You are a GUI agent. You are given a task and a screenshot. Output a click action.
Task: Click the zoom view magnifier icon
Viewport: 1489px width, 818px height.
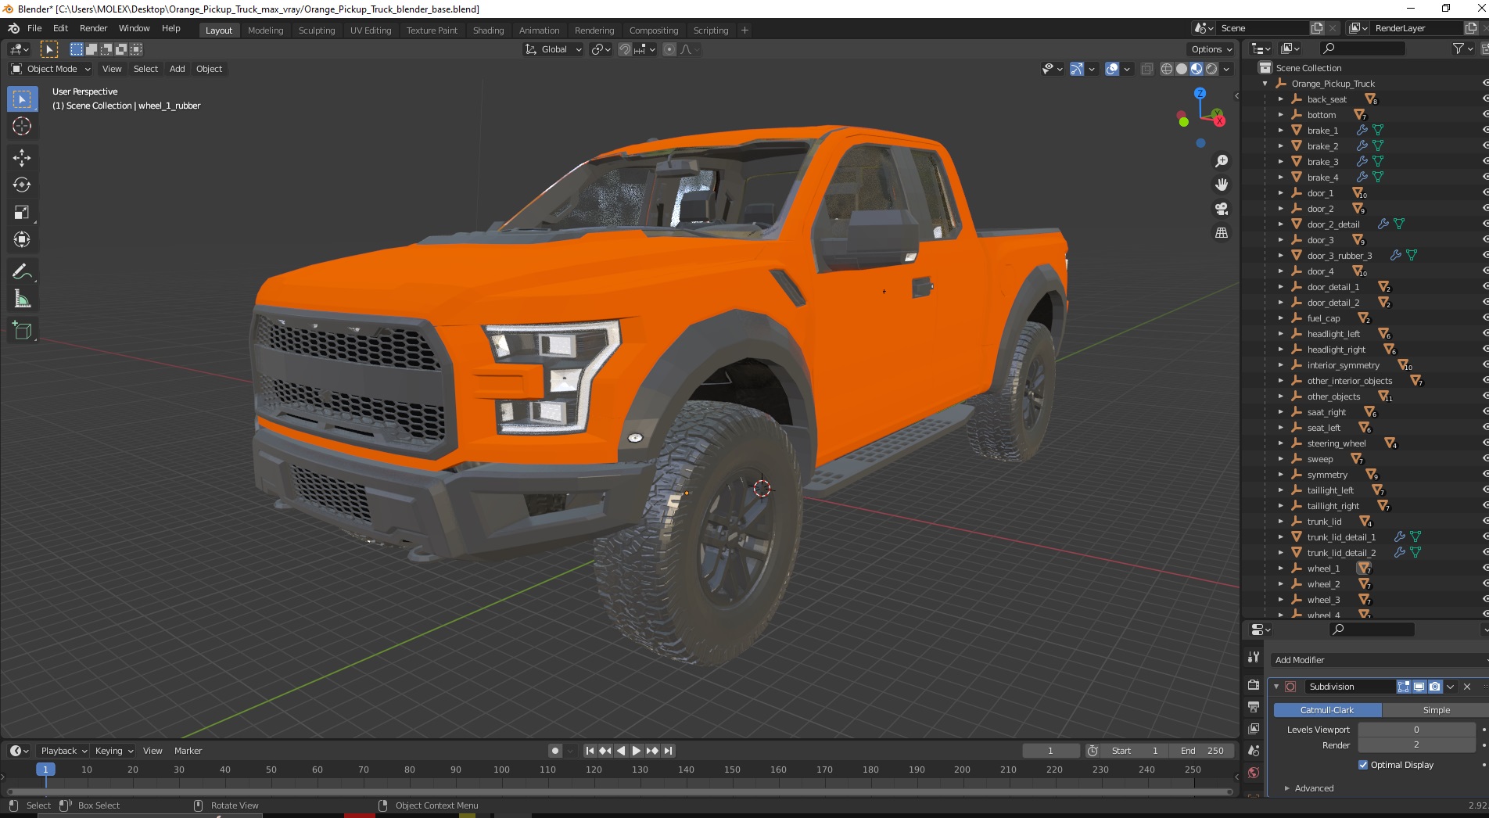(x=1221, y=161)
